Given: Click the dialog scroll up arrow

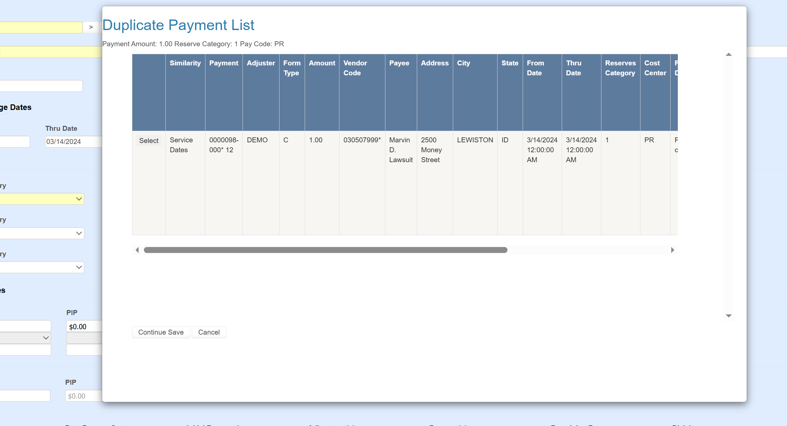Looking at the screenshot, I should [728, 54].
